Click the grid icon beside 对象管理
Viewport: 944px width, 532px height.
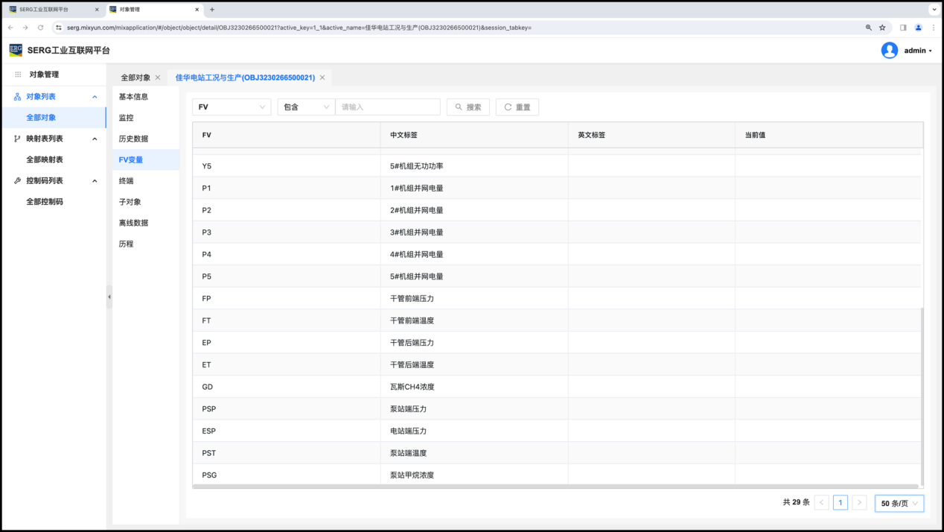18,75
